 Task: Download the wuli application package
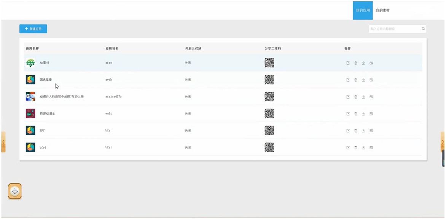[x=363, y=113]
